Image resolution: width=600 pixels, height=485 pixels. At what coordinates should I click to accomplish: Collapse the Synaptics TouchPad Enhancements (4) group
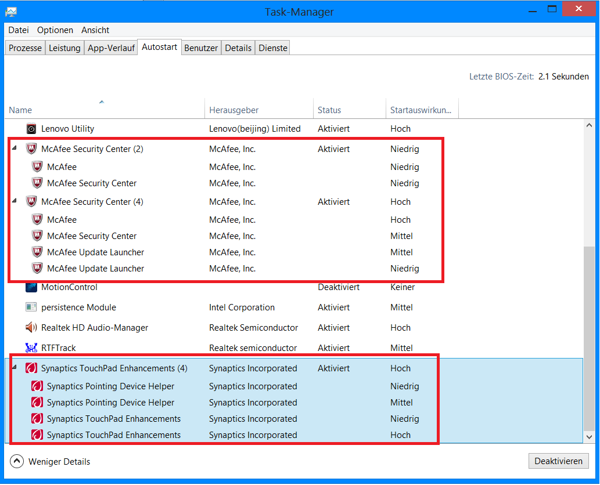point(14,367)
